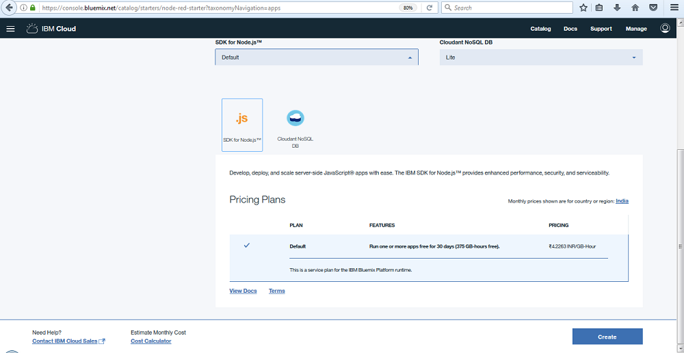
Task: Click the site information icon
Action: [x=23, y=8]
